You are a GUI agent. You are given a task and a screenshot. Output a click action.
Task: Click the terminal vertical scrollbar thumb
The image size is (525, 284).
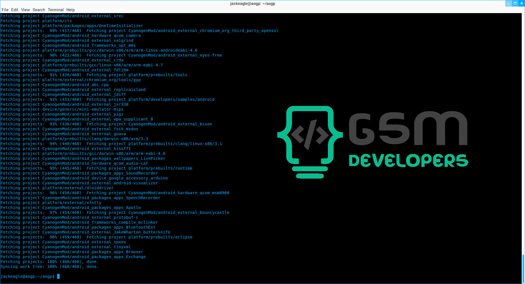tap(523, 269)
